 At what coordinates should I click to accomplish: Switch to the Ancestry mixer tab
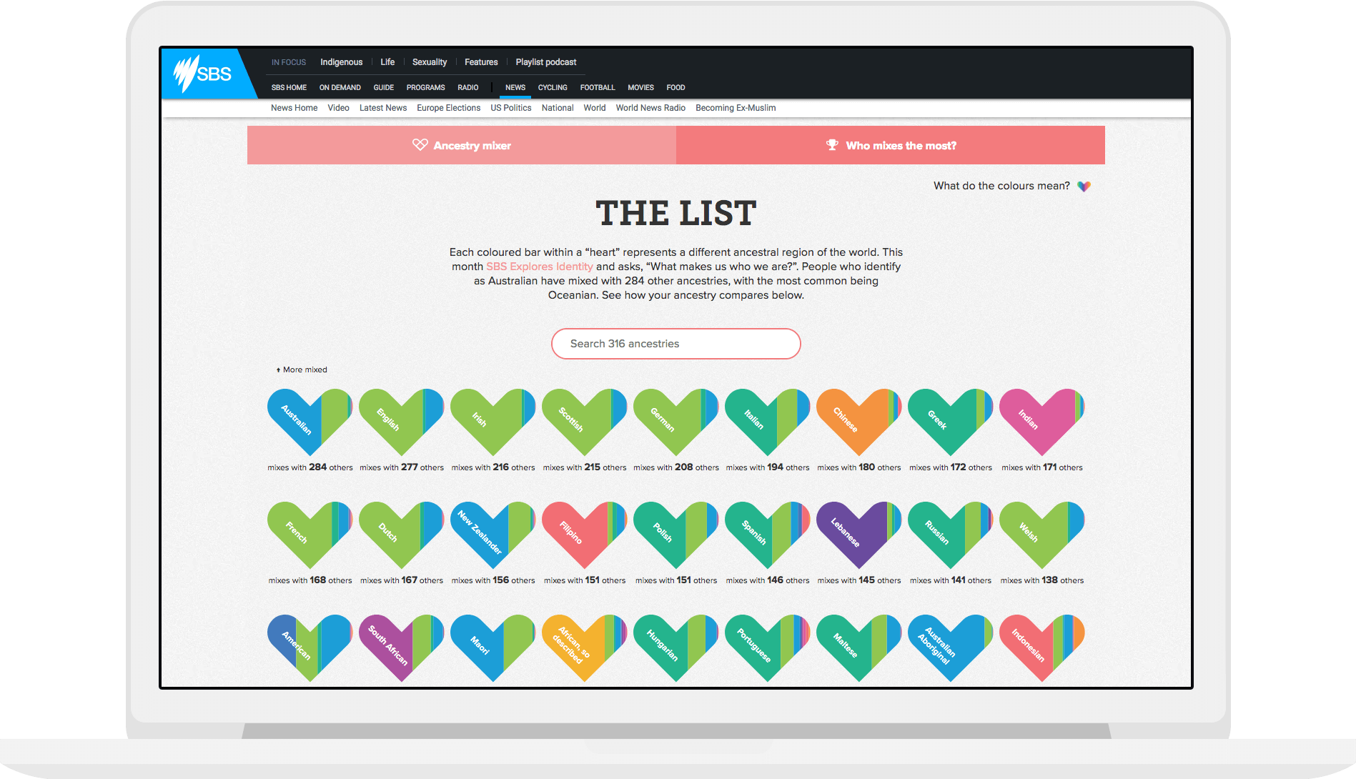coord(462,146)
